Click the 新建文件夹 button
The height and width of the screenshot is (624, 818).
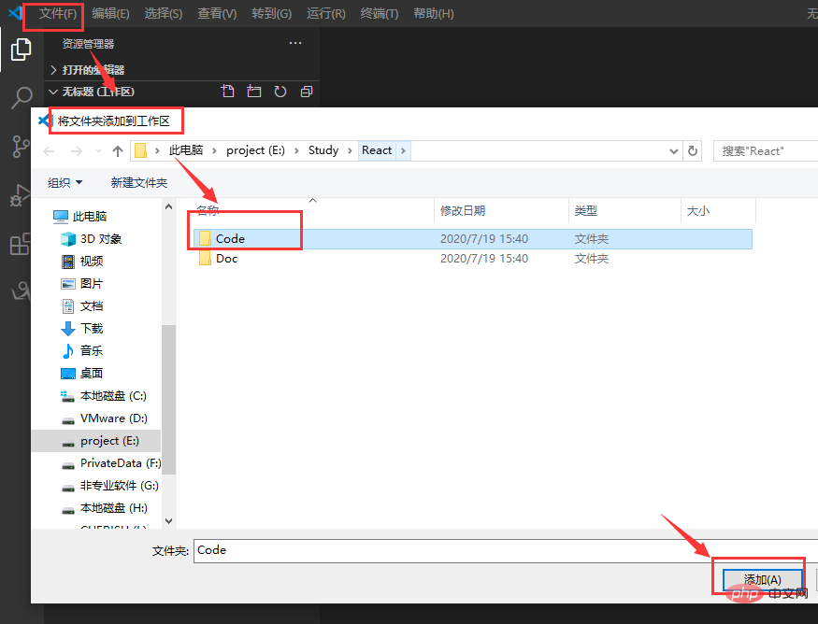pos(138,182)
